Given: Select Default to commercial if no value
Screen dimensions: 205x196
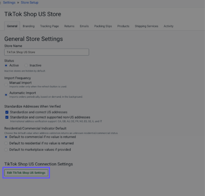Looking at the screenshot, I should pyautogui.click(x=6, y=137).
